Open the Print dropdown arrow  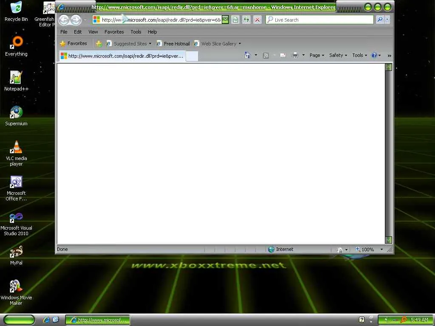pyautogui.click(x=303, y=56)
